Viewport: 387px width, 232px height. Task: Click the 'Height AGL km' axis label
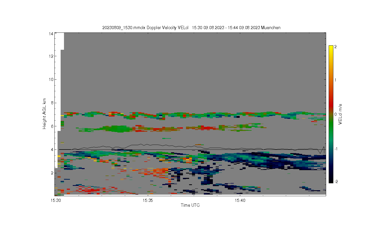(44, 114)
